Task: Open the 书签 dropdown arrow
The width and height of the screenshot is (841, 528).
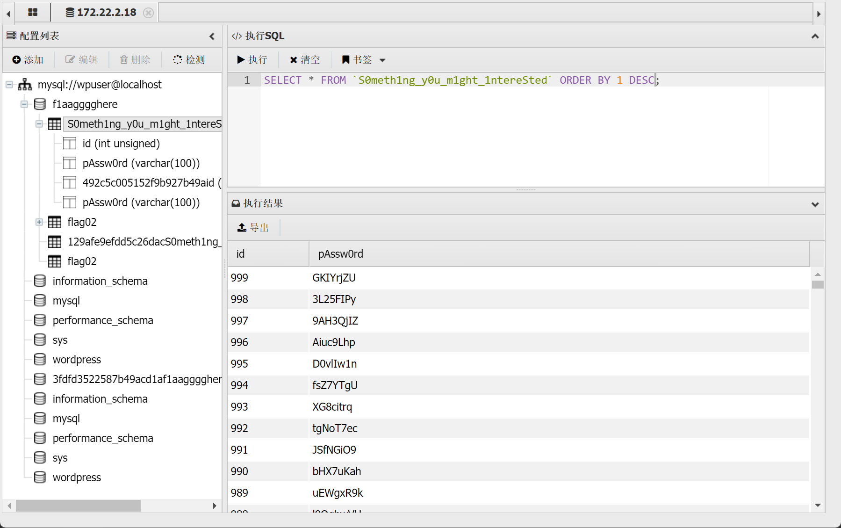Action: [382, 60]
